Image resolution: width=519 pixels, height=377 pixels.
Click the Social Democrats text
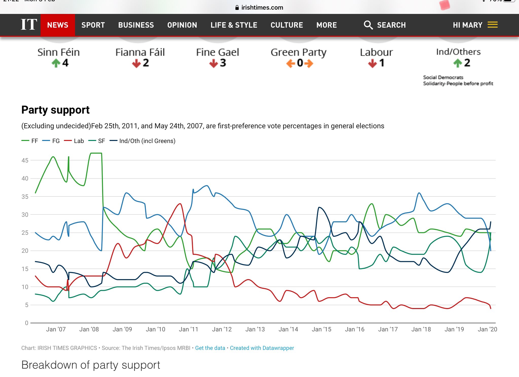(x=443, y=77)
